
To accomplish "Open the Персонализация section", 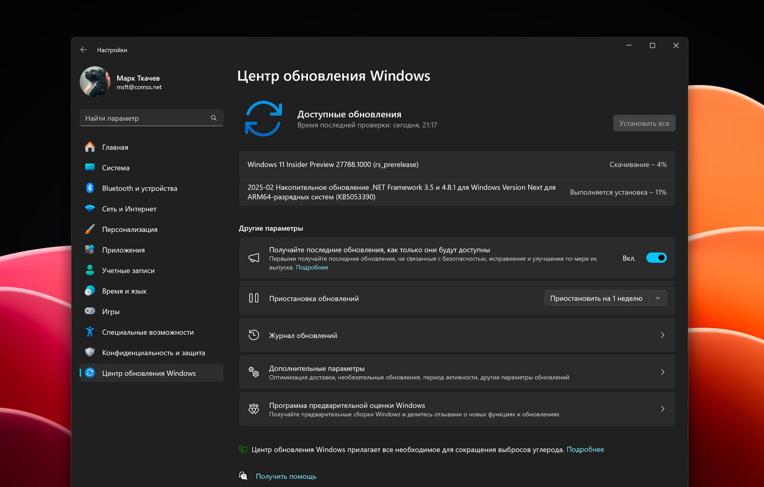I will (129, 229).
